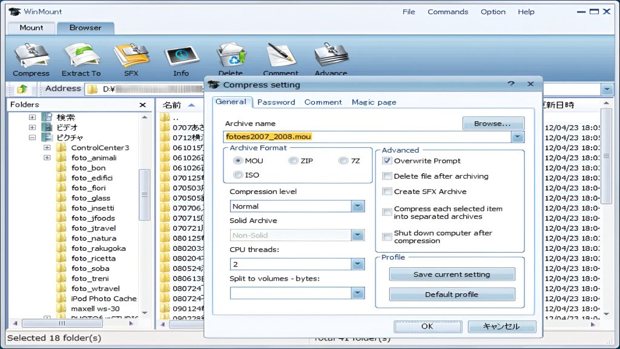Switch to the Password tab

(x=276, y=102)
